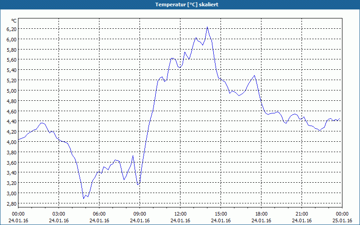Image resolution: width=360 pixels, height=225 pixels.
Task: Click the 15:00 time label
Action: pos(221,214)
